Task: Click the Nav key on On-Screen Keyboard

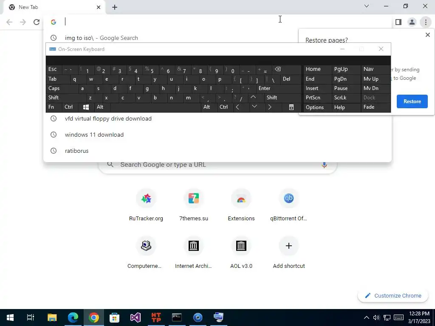Action: [x=376, y=70]
